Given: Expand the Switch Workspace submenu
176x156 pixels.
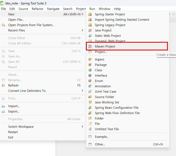Looking at the screenshot, I should (82, 127).
